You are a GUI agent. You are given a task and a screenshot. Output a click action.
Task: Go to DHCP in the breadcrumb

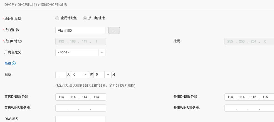pos(9,5)
